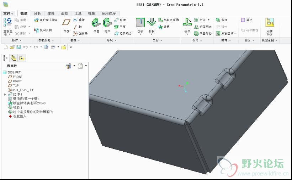This screenshot has height=180, width=292.
Task: Expand the Get Data (获取数据) group dropdown
Action: click(46, 40)
